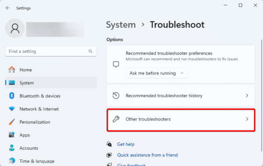Click Quick assistance from a friend link
Image resolution: width=263 pixels, height=166 pixels.
147,155
